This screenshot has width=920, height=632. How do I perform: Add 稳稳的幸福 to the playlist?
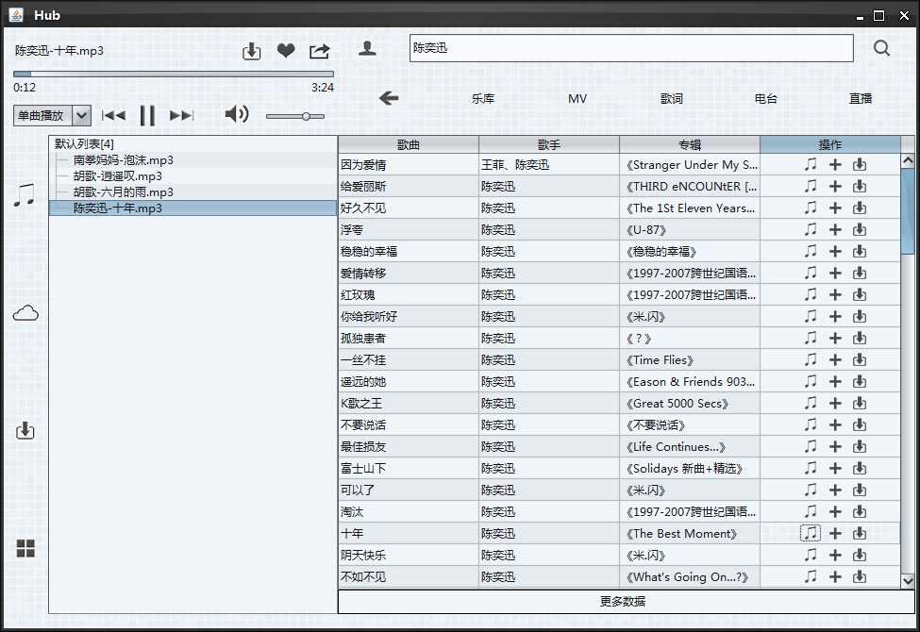(835, 251)
